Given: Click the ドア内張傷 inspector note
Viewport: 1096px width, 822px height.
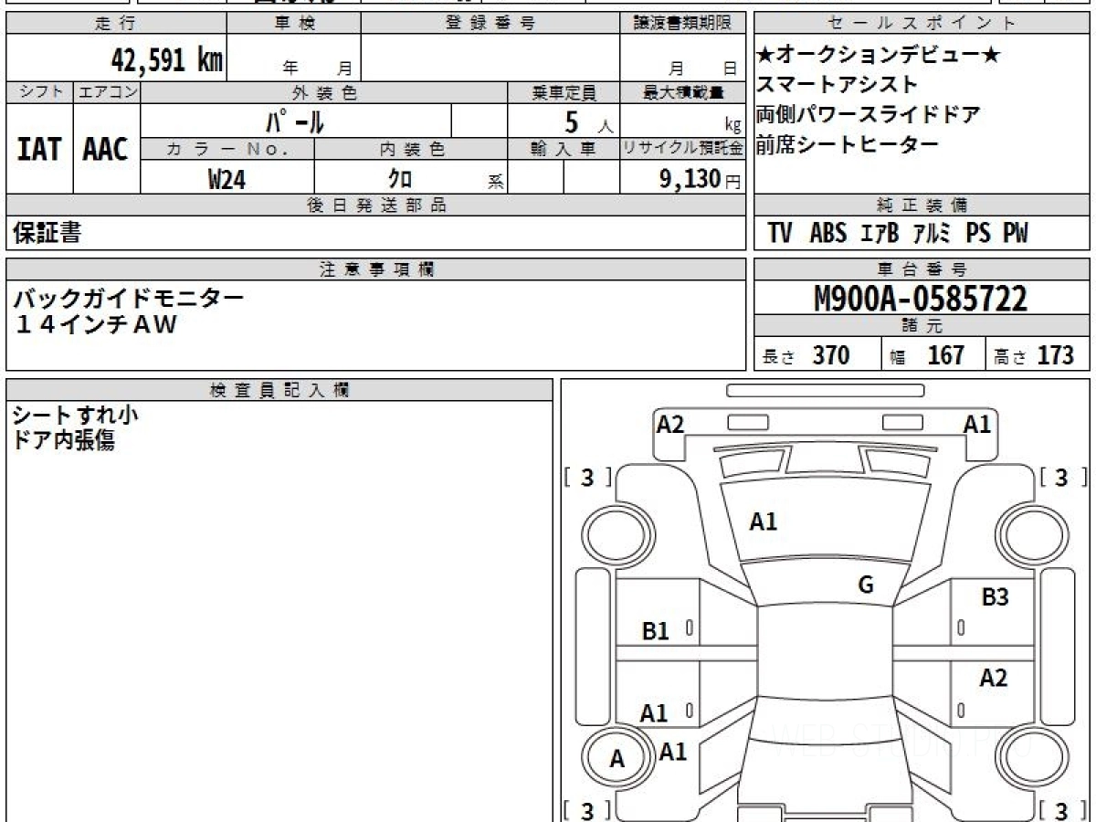Looking at the screenshot, I should point(64,440).
